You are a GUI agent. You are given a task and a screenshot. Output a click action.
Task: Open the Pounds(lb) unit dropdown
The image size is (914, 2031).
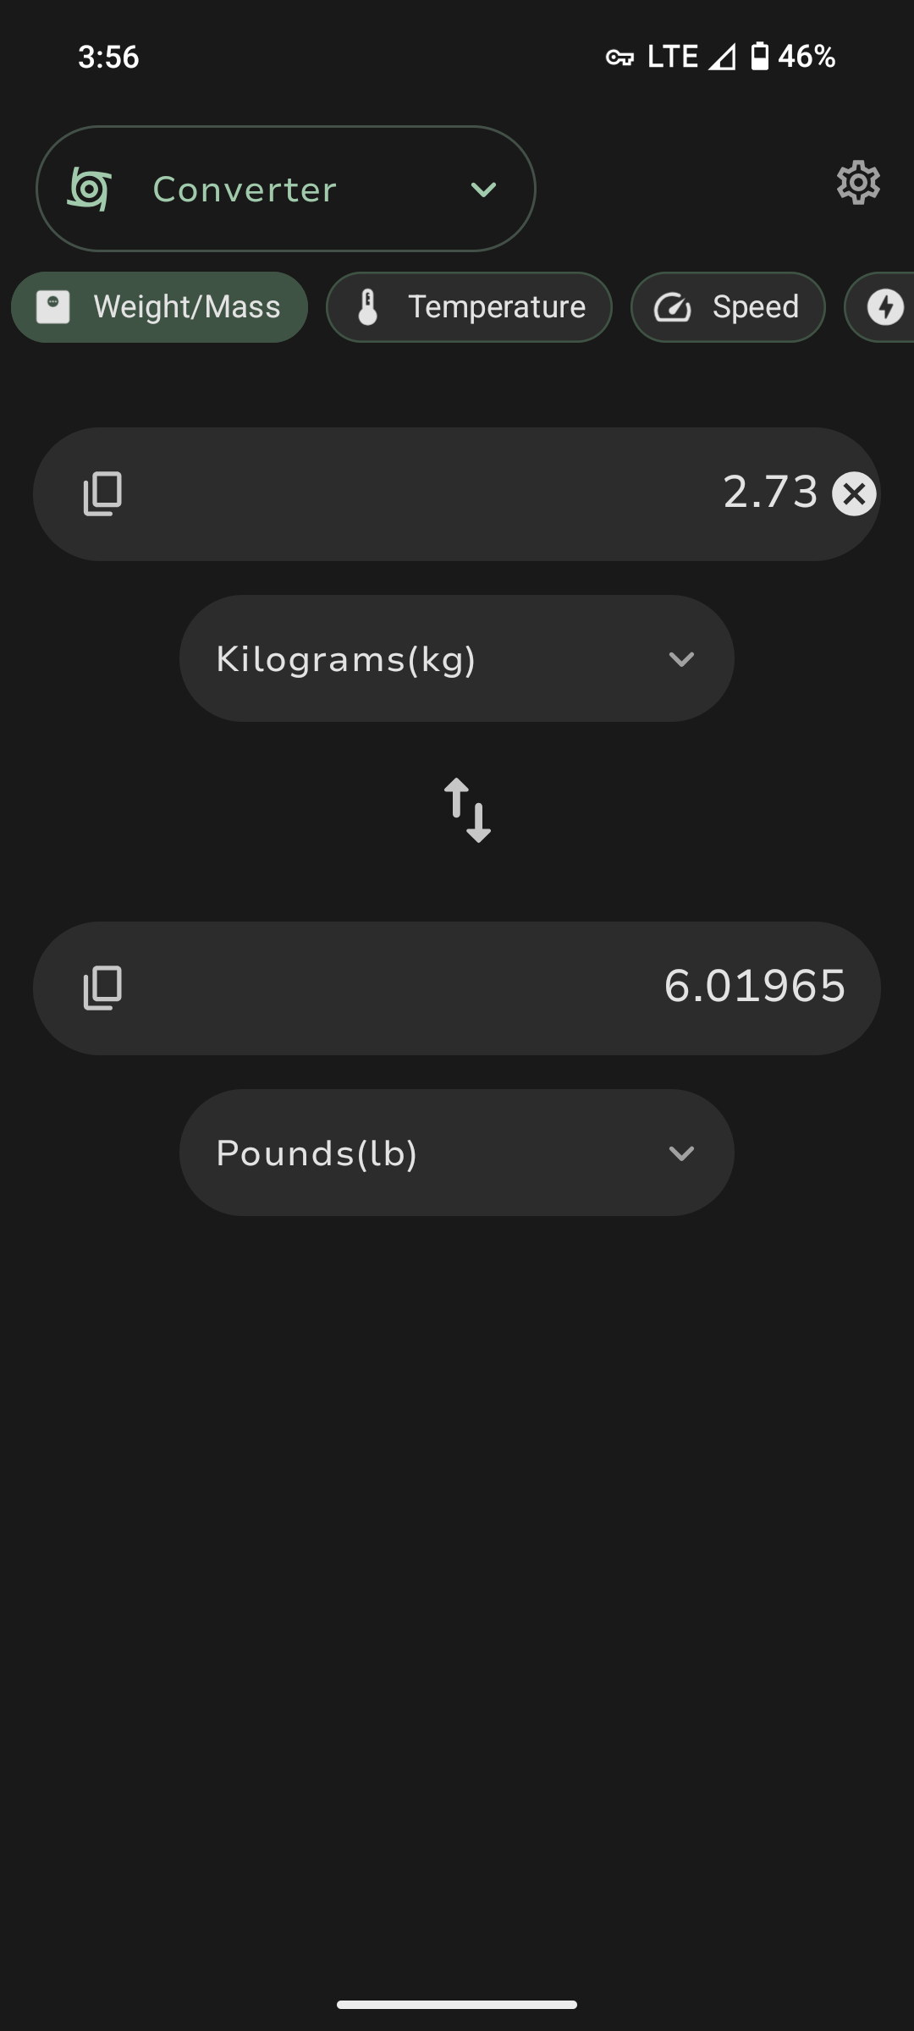click(456, 1153)
